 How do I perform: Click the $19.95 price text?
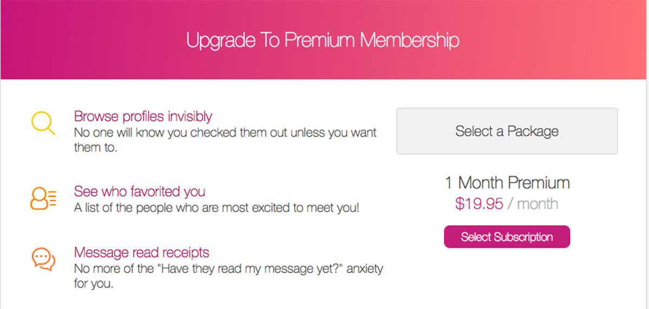pos(479,204)
